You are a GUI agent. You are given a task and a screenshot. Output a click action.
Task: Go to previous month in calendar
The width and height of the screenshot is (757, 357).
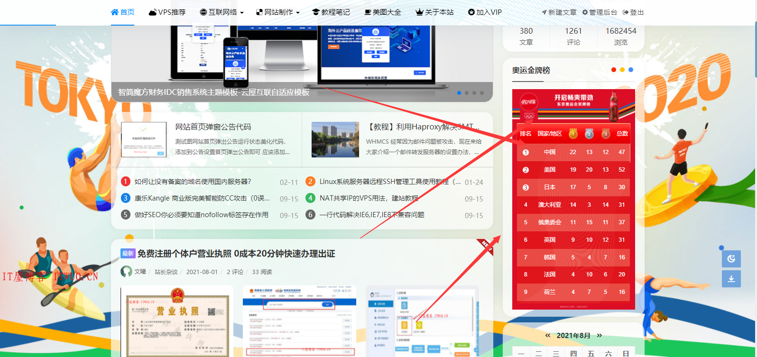[x=548, y=335]
